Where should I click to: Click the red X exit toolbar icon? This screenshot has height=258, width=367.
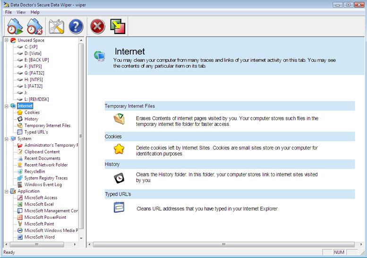click(97, 26)
